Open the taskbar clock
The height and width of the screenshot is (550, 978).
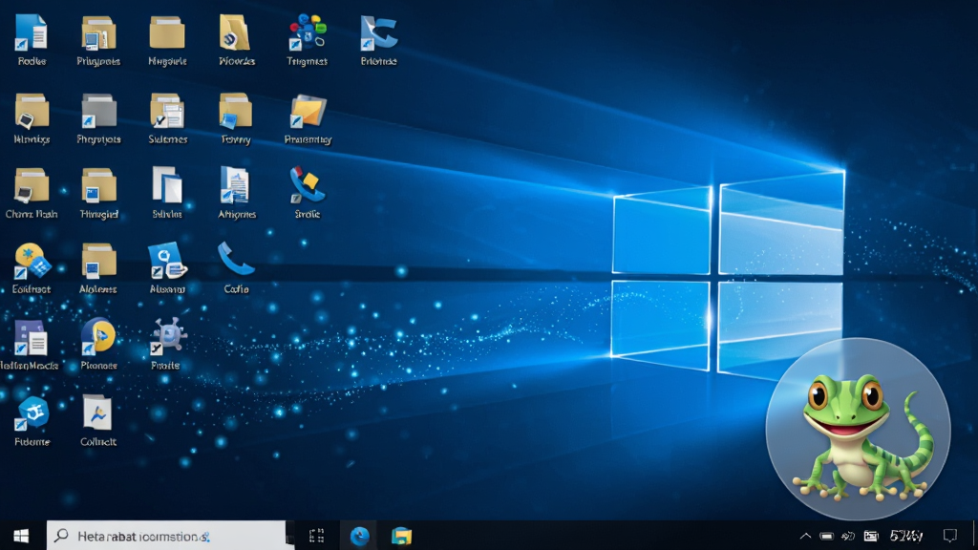906,536
